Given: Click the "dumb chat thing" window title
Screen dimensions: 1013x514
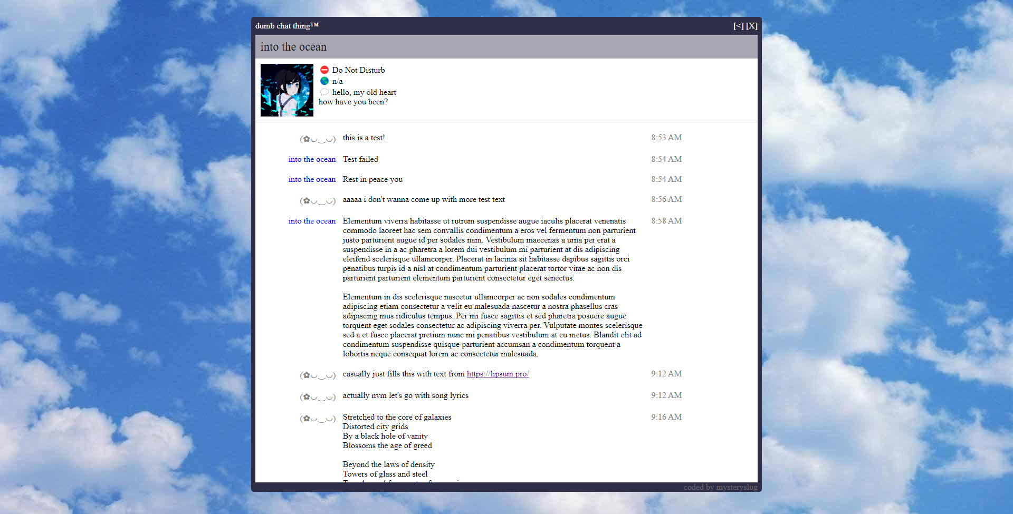Looking at the screenshot, I should click(x=287, y=26).
